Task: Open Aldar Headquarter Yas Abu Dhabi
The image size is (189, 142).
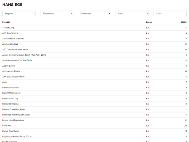Action: tap(17, 60)
